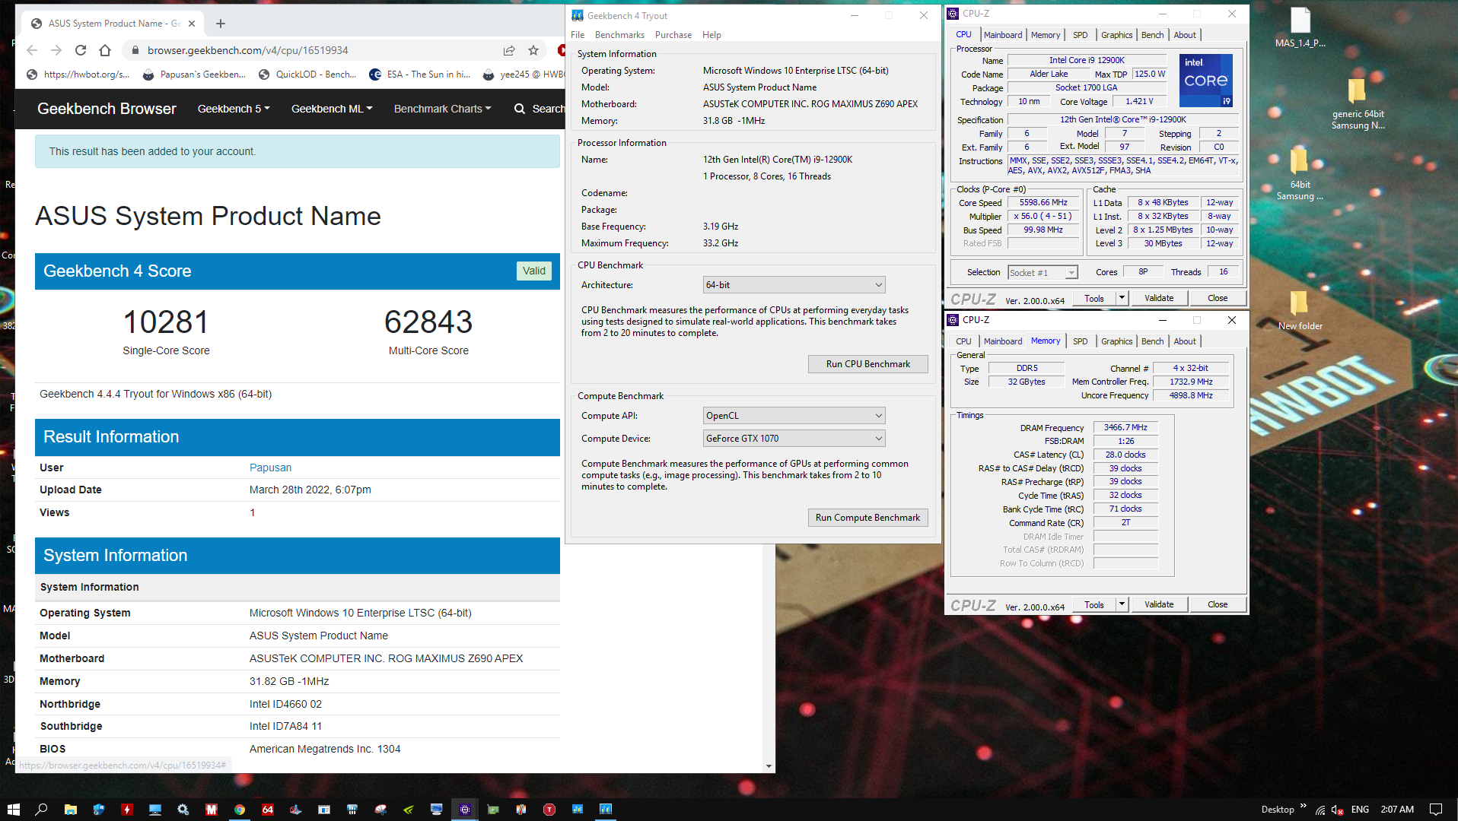The image size is (1458, 821).
Task: Open the Benchmarks menu in Geekbench 4
Action: (619, 35)
